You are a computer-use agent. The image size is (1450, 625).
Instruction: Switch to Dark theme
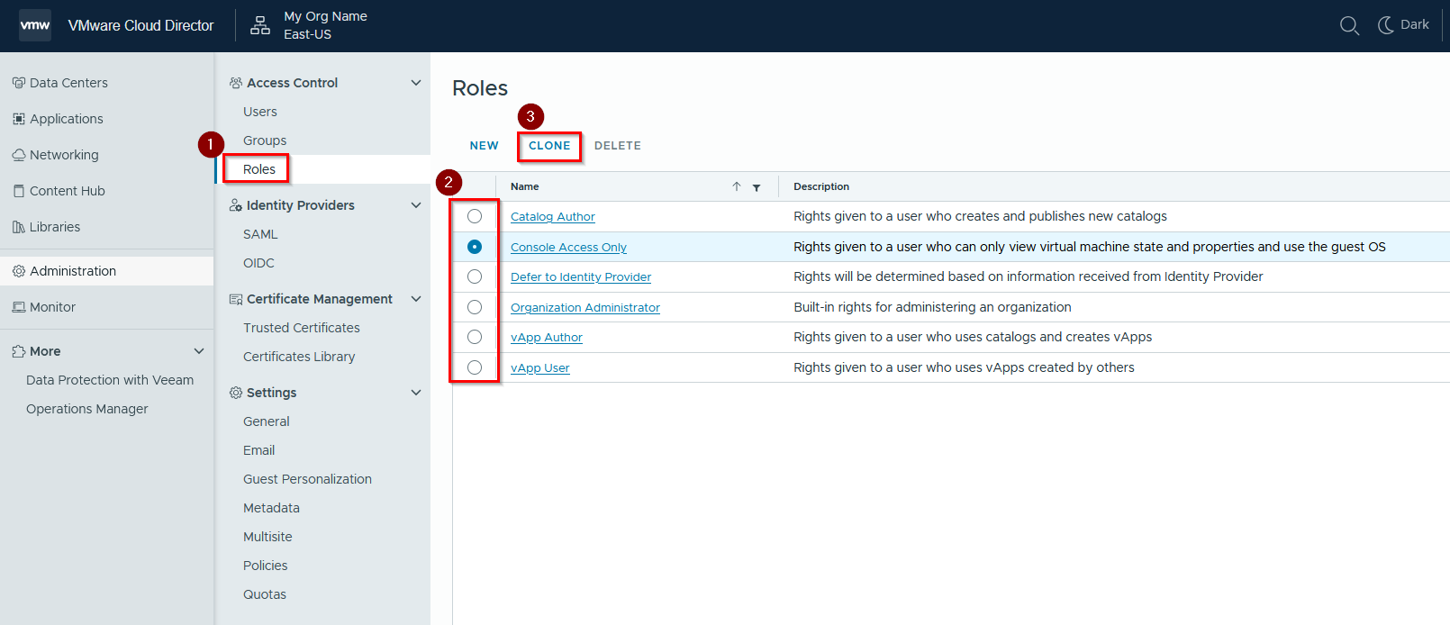tap(1404, 25)
